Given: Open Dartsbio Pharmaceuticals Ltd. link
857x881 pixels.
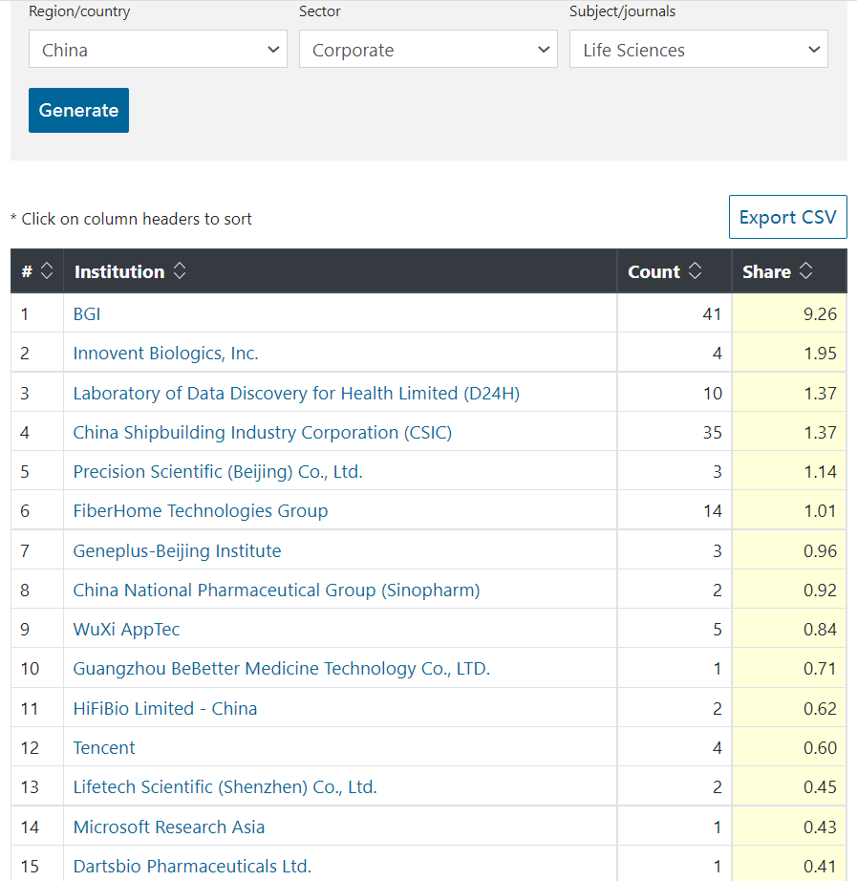Looking at the screenshot, I should coord(193,867).
